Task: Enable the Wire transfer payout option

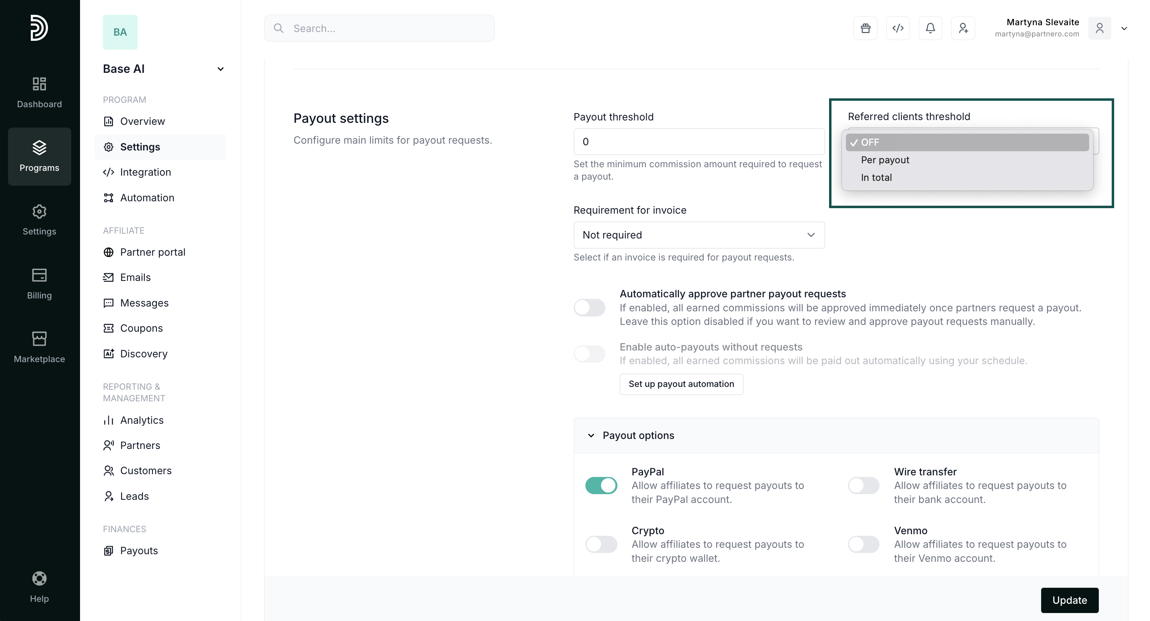Action: click(x=864, y=485)
